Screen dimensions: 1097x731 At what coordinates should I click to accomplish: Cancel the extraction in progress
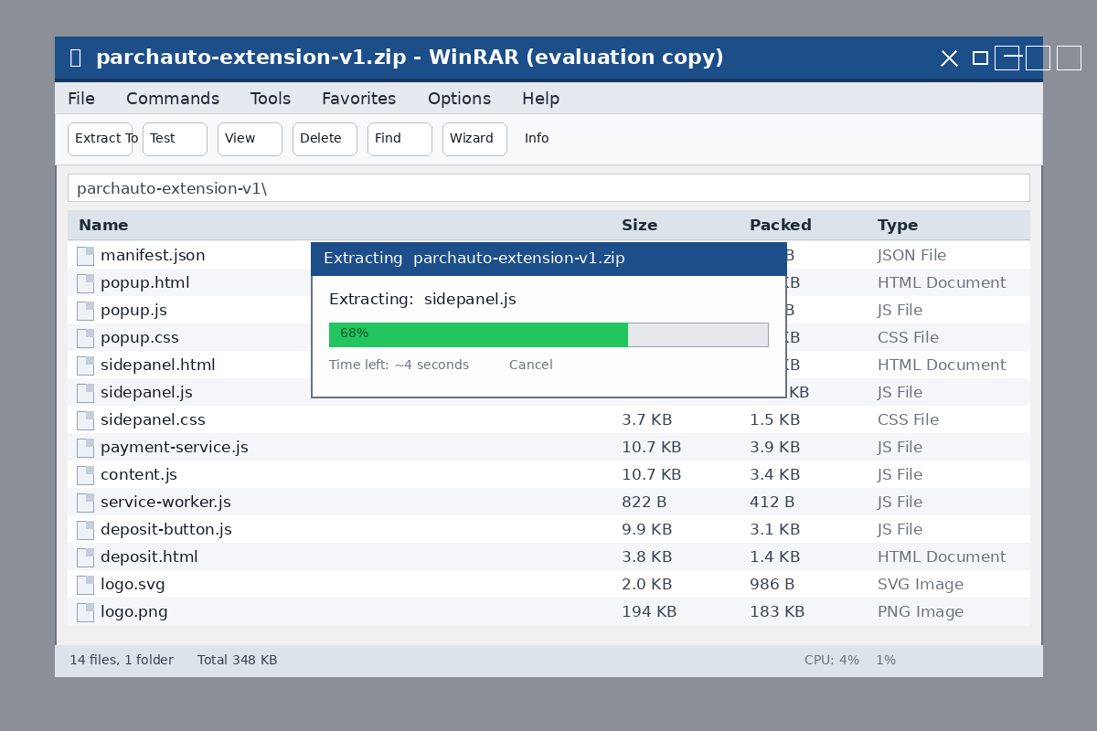pyautogui.click(x=531, y=365)
